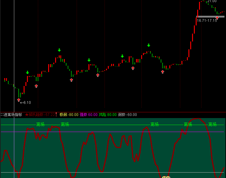
Task: Click the rightmost green down arrow signal
Action: click(149, 45)
